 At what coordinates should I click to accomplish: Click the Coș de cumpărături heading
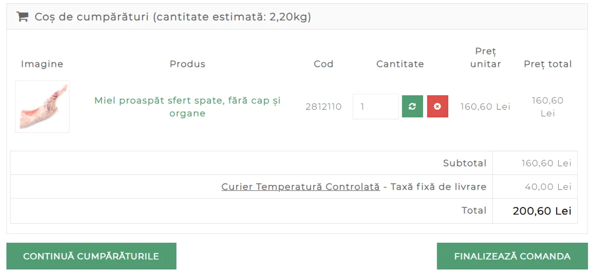click(172, 17)
